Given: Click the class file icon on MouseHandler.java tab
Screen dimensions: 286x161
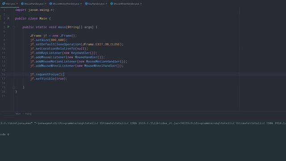Looking at the screenshot, I should point(22,4).
